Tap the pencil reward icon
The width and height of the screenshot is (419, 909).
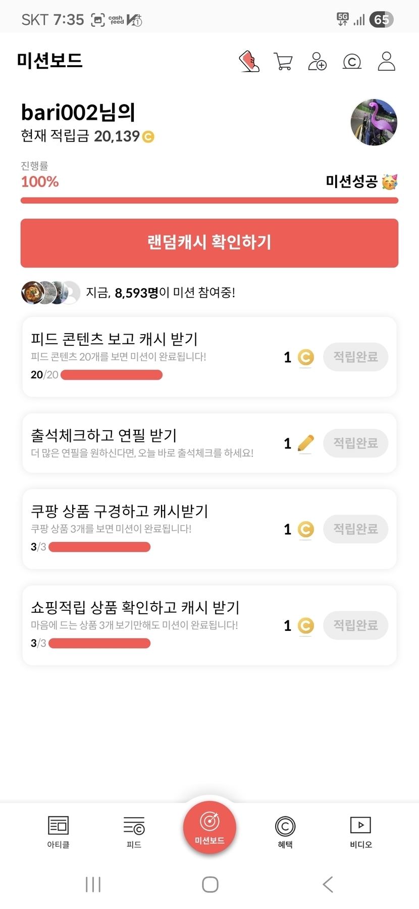point(305,443)
